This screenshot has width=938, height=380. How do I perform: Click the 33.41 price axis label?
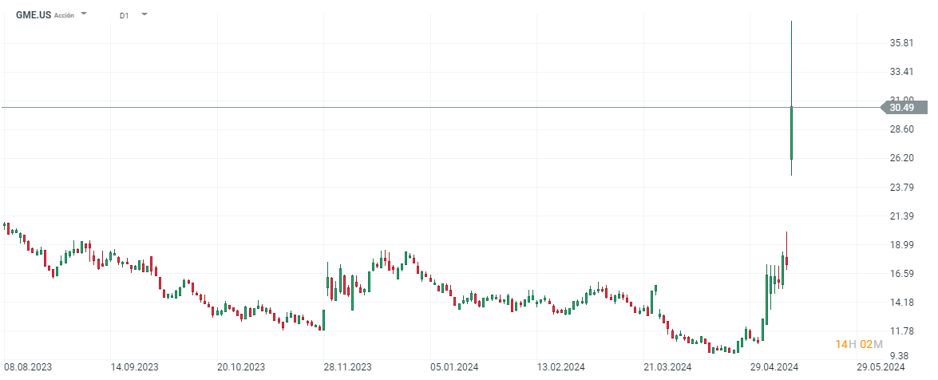pos(901,72)
